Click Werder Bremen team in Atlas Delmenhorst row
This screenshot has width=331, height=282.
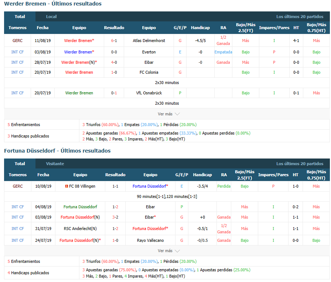(79, 41)
